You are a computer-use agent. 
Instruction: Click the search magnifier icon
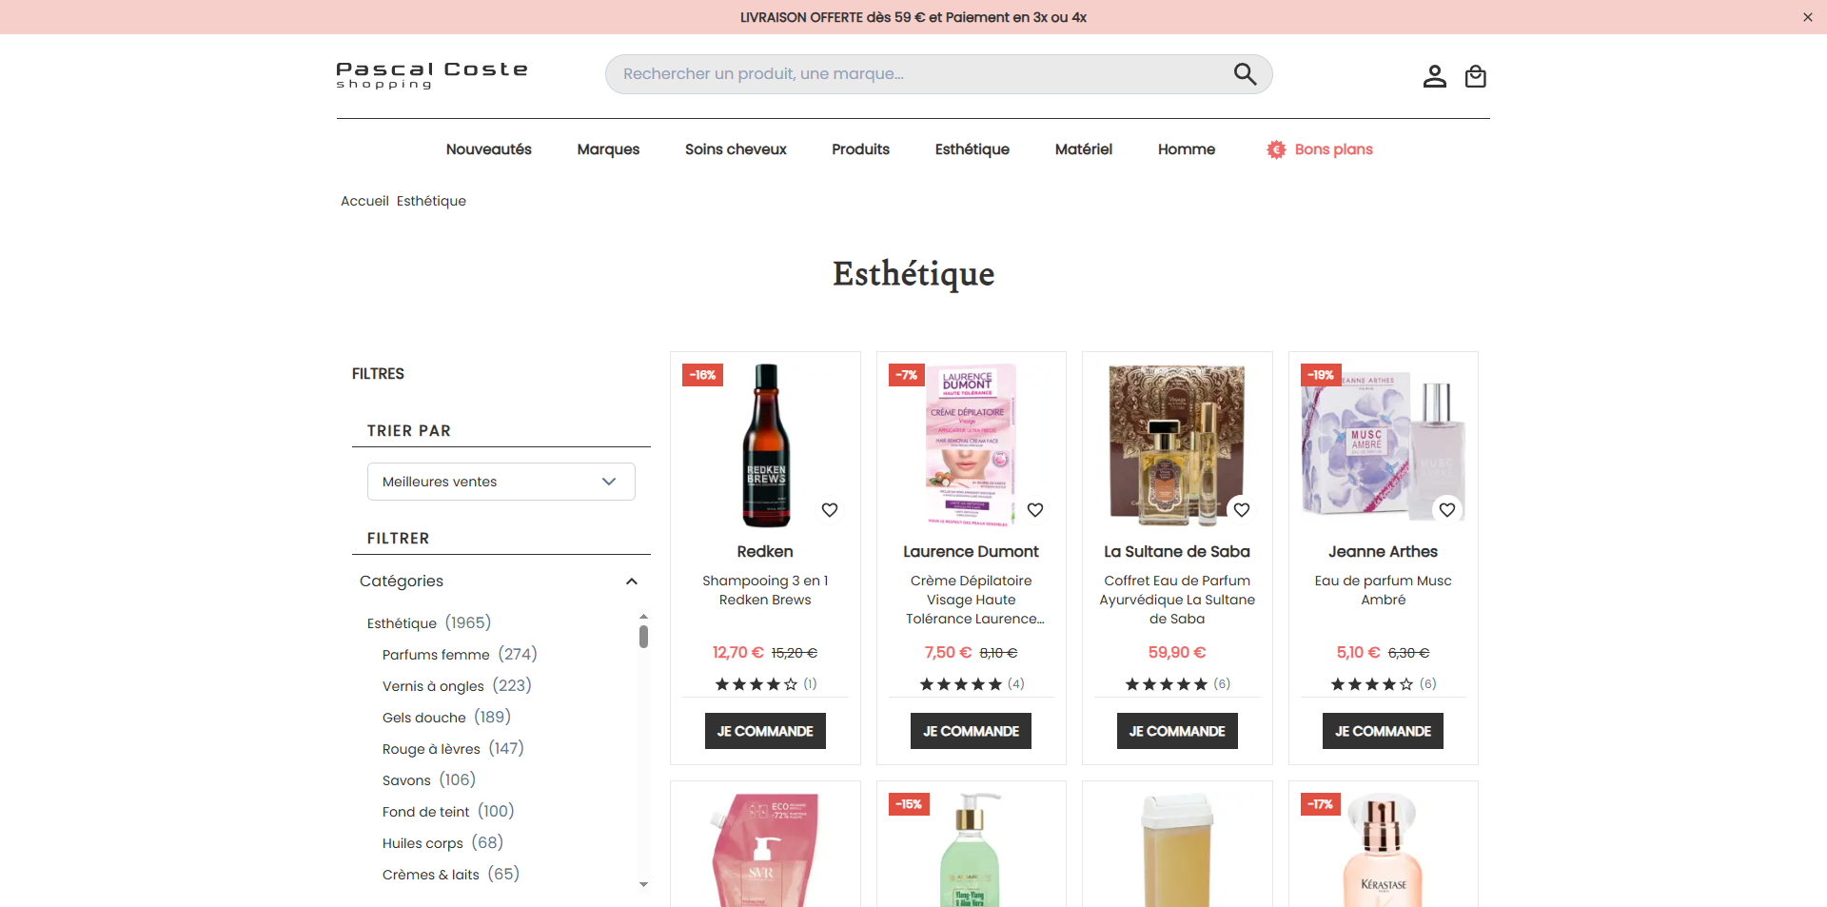[x=1245, y=74]
